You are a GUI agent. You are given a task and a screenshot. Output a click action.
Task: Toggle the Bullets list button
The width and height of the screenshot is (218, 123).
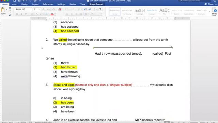point(67,9)
